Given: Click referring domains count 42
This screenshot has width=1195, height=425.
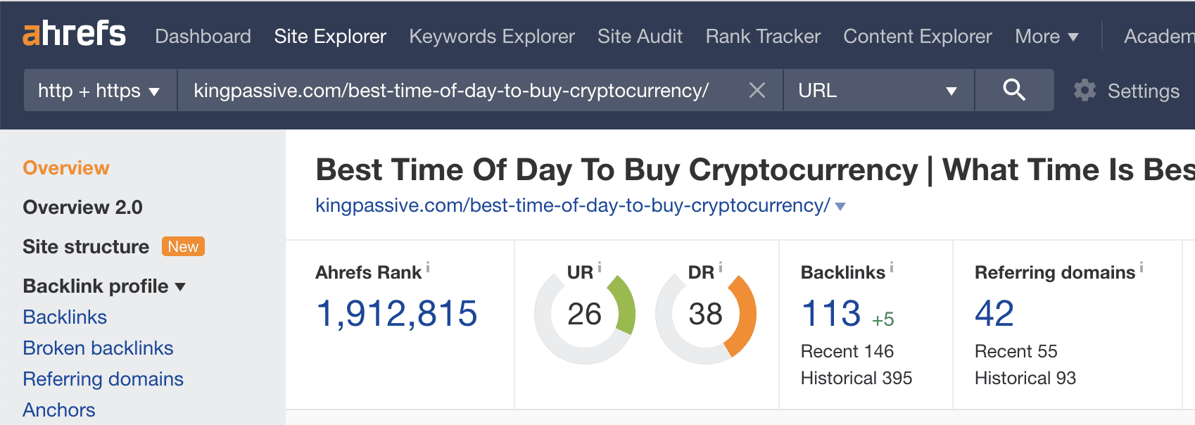Looking at the screenshot, I should tap(994, 314).
